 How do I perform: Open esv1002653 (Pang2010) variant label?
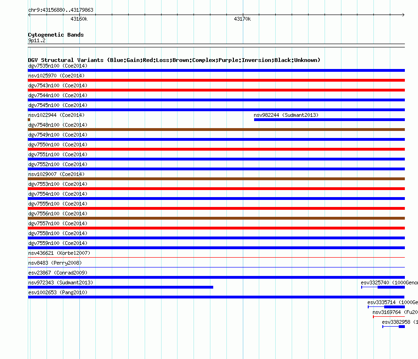point(58,292)
